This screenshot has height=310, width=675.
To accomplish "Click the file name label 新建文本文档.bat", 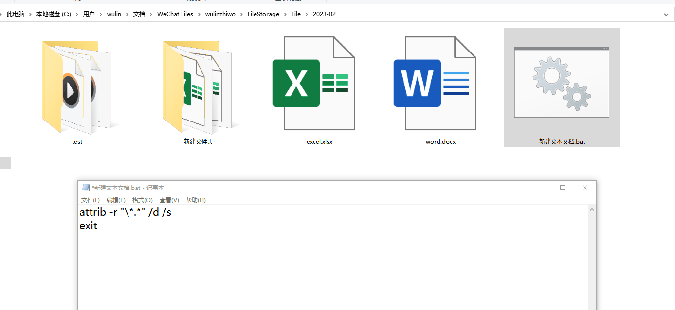I will (x=562, y=142).
